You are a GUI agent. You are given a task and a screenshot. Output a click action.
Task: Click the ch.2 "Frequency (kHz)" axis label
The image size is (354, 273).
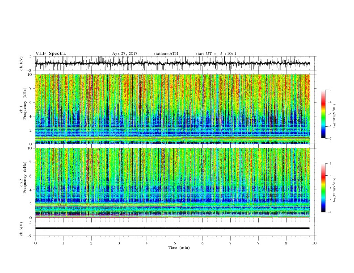(25, 177)
